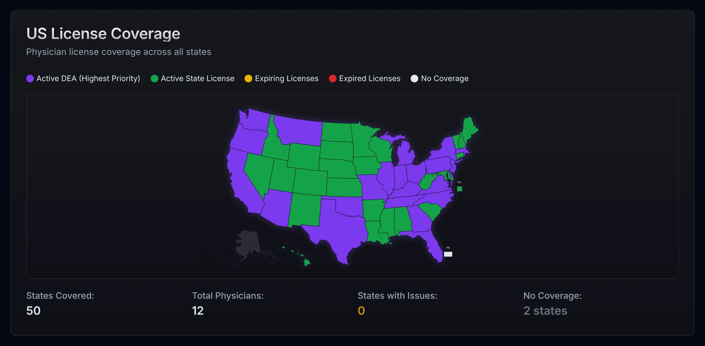The image size is (705, 346).
Task: Click Michigan's lower peninsula
Action: pyautogui.click(x=406, y=154)
